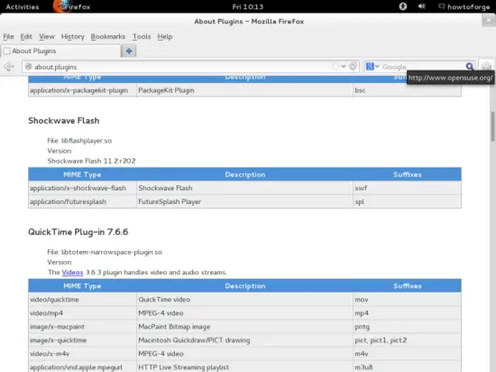Image resolution: width=496 pixels, height=372 pixels.
Task: Click the accessibility icon in top bar
Action: coord(403,6)
